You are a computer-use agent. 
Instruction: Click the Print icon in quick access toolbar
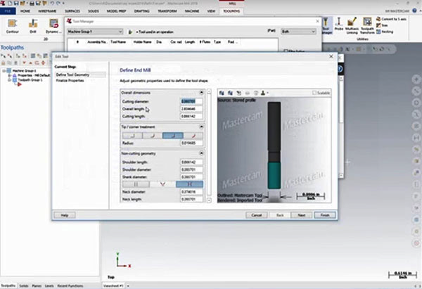32,3
